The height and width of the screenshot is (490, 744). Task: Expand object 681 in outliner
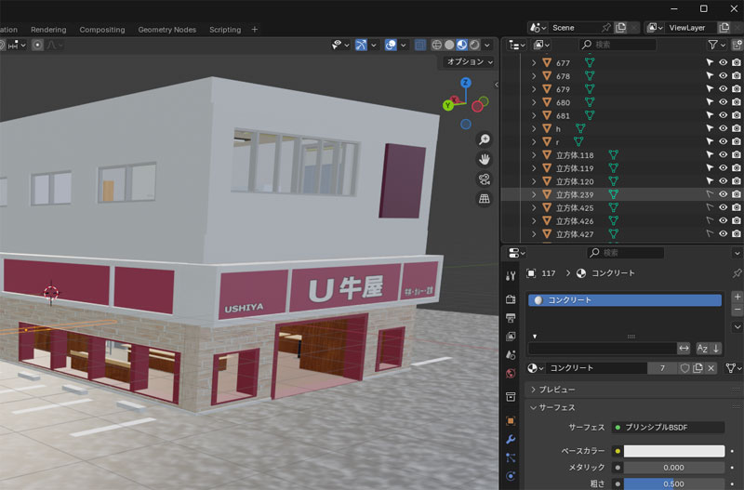point(534,115)
